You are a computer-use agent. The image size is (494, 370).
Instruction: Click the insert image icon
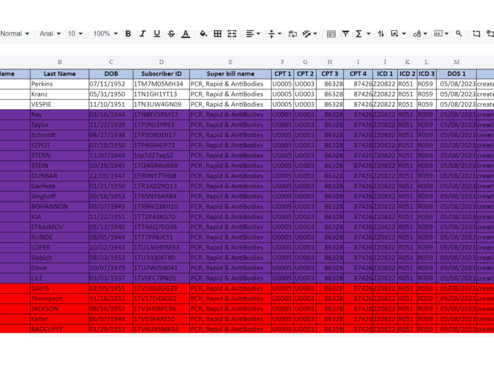(x=394, y=34)
